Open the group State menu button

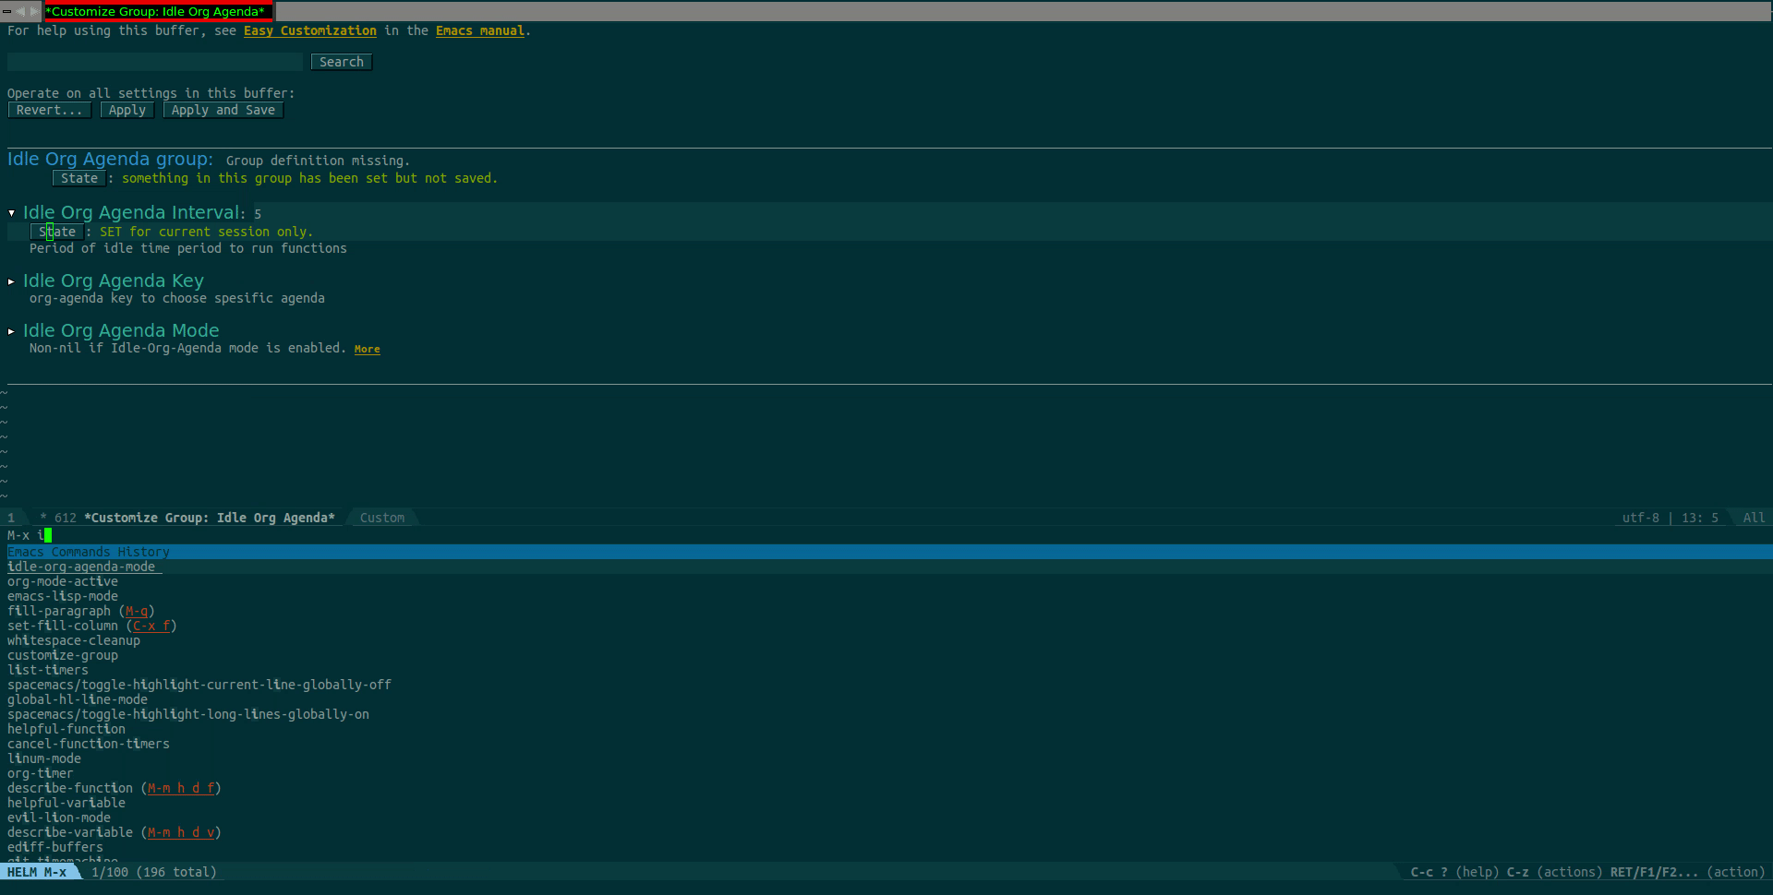pyautogui.click(x=79, y=178)
